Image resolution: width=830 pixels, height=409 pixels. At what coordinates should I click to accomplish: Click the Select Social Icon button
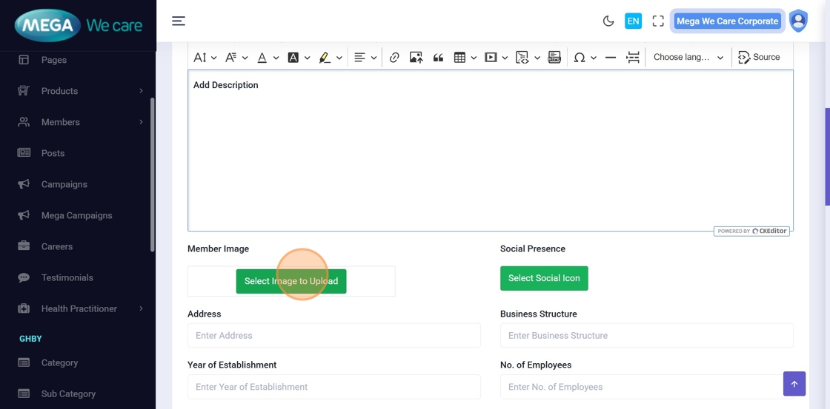544,278
